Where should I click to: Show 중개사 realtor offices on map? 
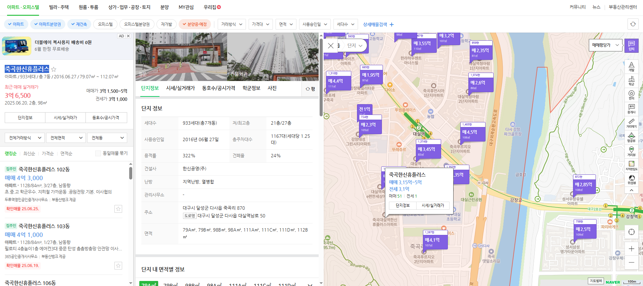pos(631,109)
